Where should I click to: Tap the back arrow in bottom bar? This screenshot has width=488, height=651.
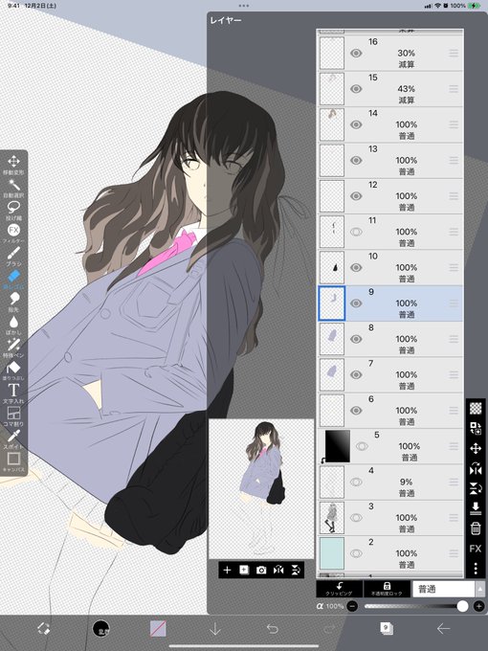click(443, 629)
